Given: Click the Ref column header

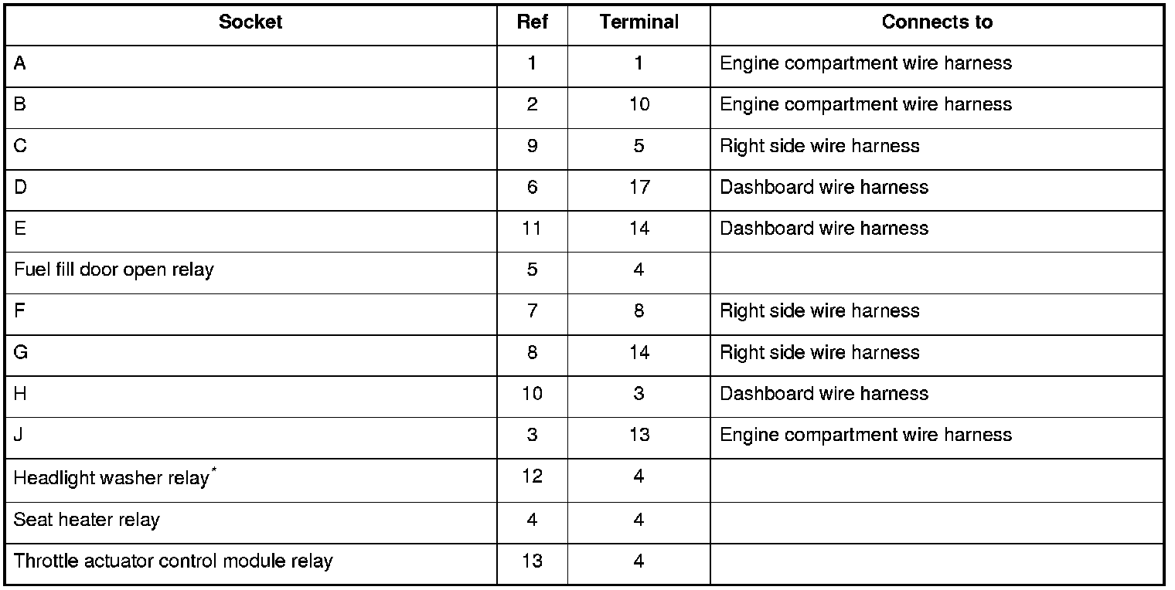Looking at the screenshot, I should click(x=532, y=22).
